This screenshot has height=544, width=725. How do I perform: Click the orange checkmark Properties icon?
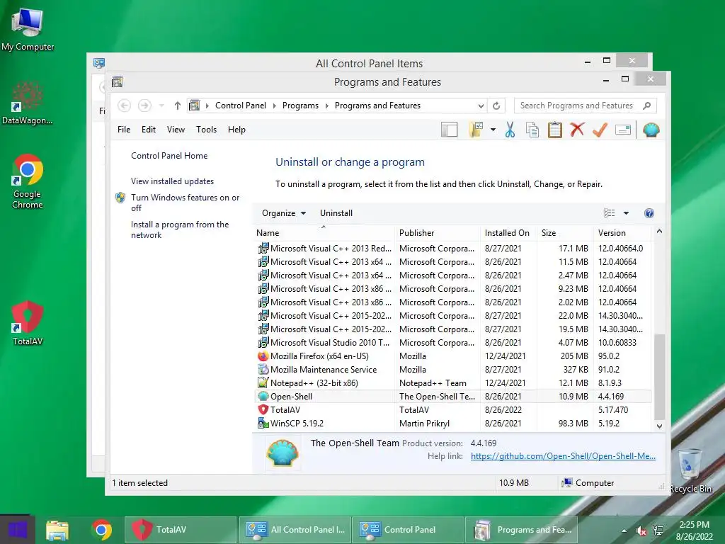pyautogui.click(x=600, y=130)
